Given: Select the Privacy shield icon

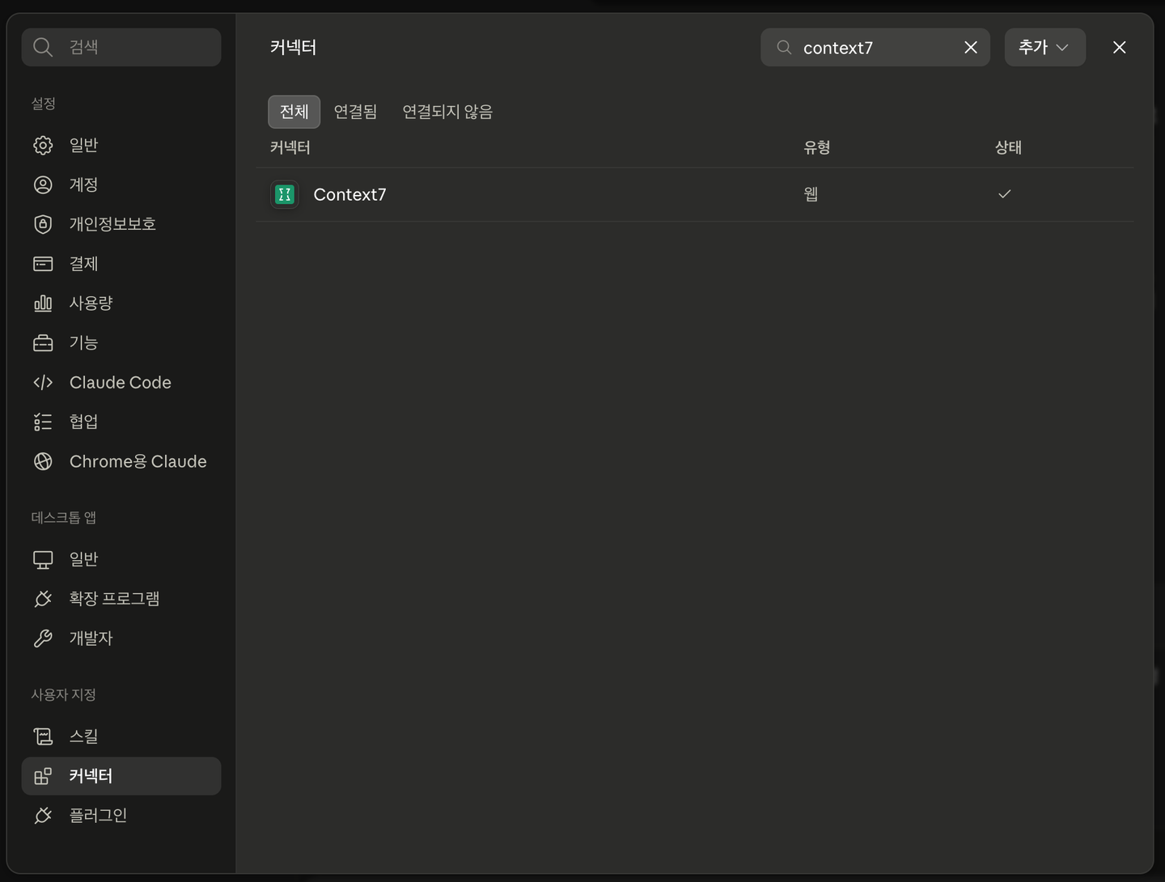Looking at the screenshot, I should (x=43, y=224).
